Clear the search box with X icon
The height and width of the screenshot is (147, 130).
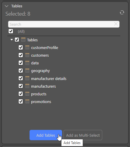[x=116, y=24]
